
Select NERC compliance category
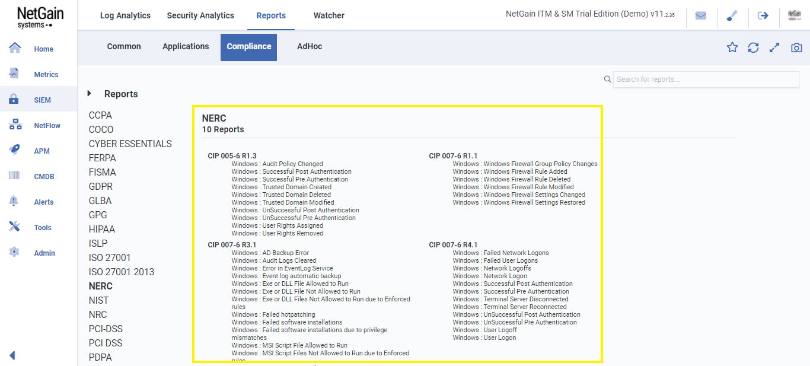pyautogui.click(x=101, y=286)
